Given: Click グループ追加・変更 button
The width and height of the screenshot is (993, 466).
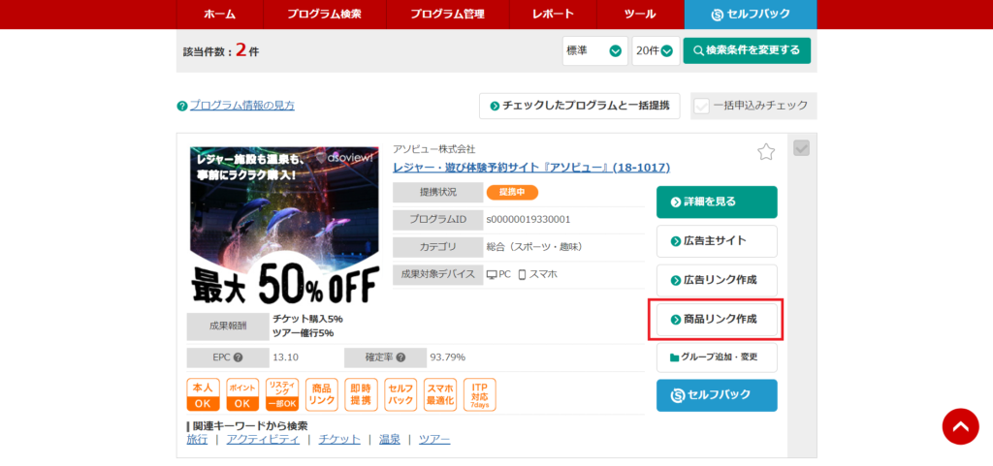Looking at the screenshot, I should click(717, 357).
